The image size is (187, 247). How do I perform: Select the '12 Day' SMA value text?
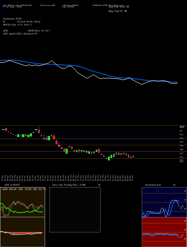tap(13, 7)
